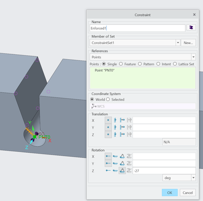Screen dimensions: 203x201
Task: Open the deg units dropdown
Action: 193,178
